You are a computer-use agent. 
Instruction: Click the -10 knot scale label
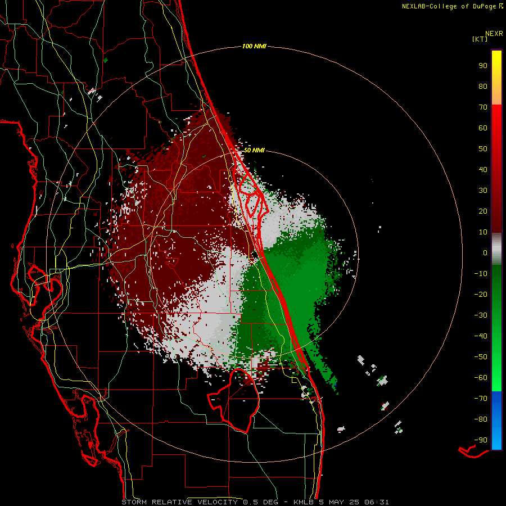[481, 274]
